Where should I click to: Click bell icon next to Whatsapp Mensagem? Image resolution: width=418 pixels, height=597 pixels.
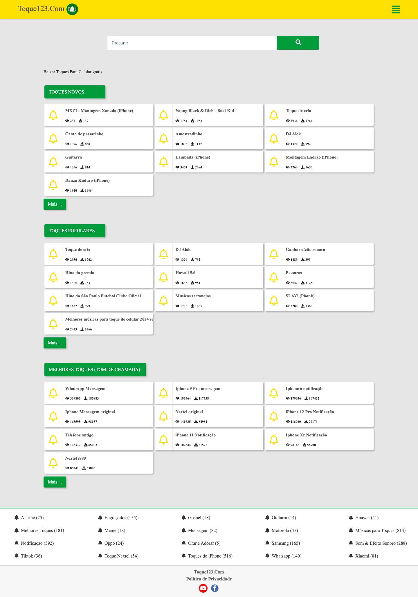[53, 393]
